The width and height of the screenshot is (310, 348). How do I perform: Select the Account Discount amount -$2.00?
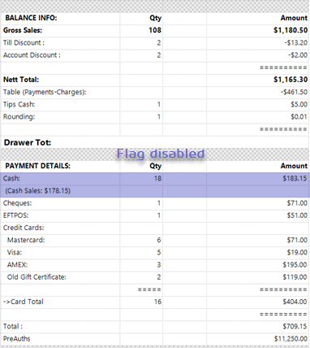[298, 55]
